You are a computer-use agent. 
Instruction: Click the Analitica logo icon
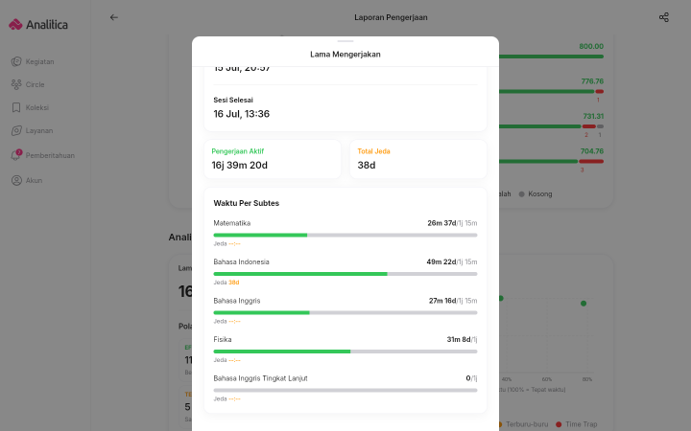[15, 25]
